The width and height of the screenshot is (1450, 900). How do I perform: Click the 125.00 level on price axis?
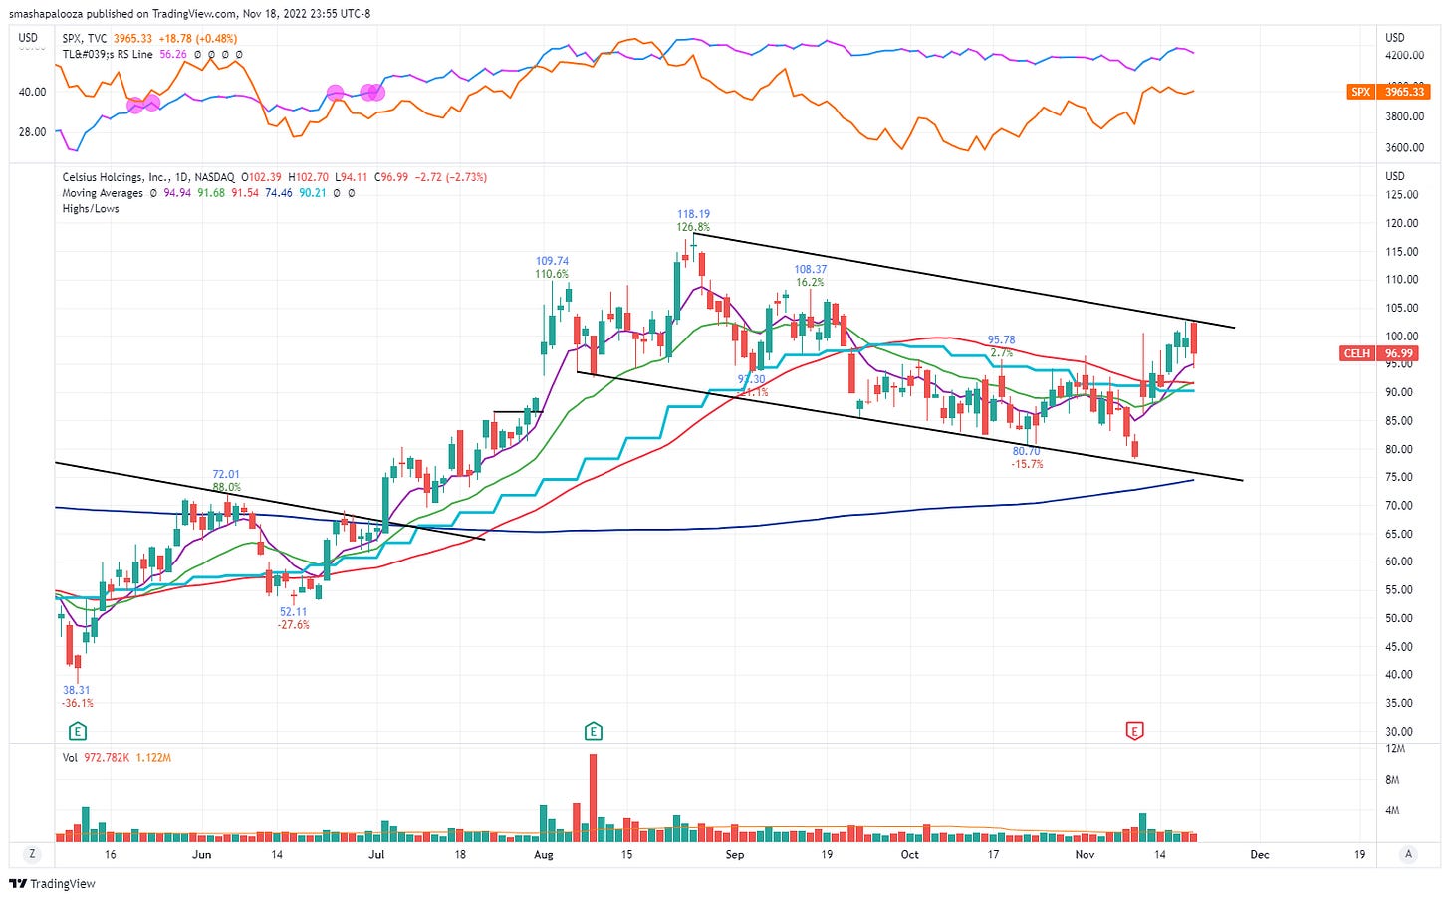click(1402, 195)
